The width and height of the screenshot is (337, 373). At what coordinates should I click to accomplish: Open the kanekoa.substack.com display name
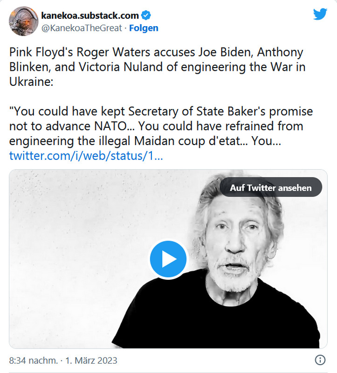click(x=90, y=16)
